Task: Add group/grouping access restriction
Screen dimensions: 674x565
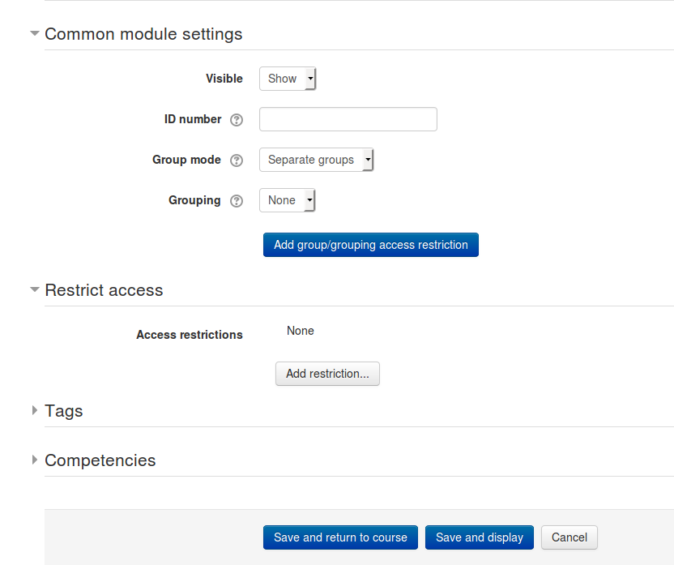Action: [371, 245]
